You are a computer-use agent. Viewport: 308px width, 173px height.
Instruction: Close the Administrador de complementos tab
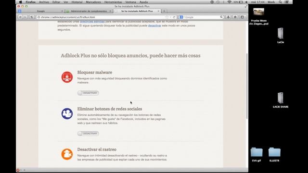click(x=110, y=11)
